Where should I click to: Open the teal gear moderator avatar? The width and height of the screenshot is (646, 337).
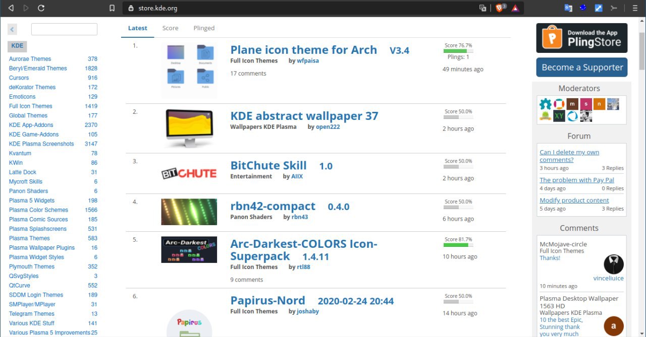(545, 104)
